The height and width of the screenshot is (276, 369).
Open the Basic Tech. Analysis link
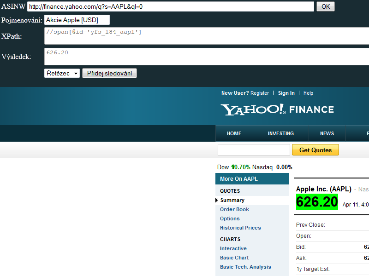[x=245, y=267]
